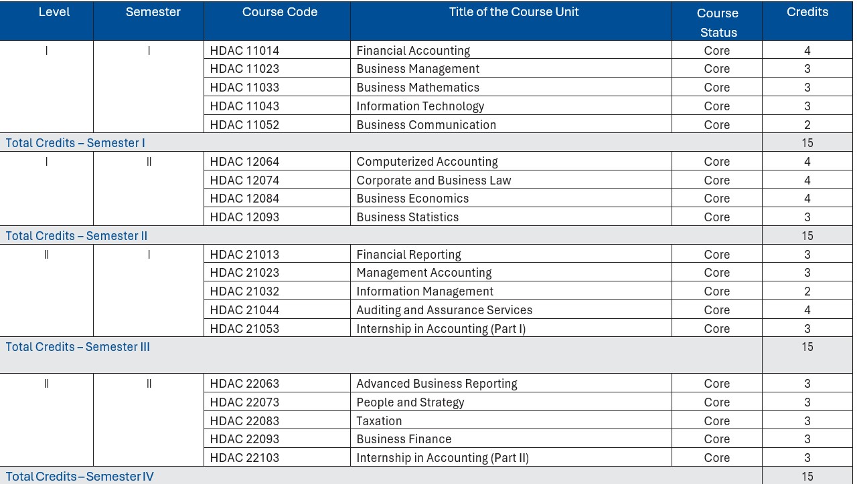Screen dimensions: 857x484
Task: Select course code HDAC 21032
Action: (x=244, y=291)
